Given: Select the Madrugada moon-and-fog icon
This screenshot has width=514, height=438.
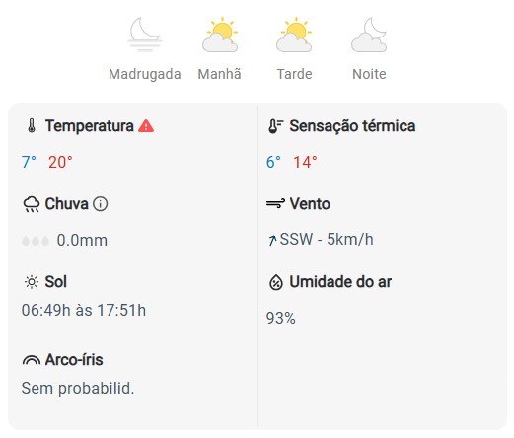Looking at the screenshot, I should coord(145,35).
